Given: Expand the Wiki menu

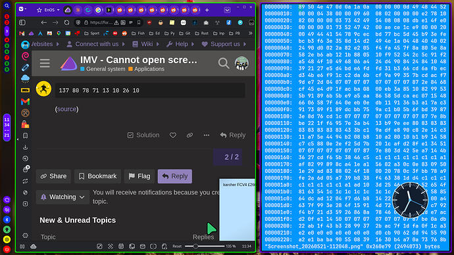Looking at the screenshot, I should [x=146, y=44].
